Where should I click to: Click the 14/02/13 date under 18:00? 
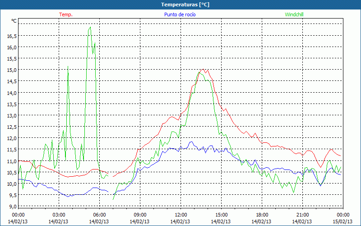click(261, 221)
